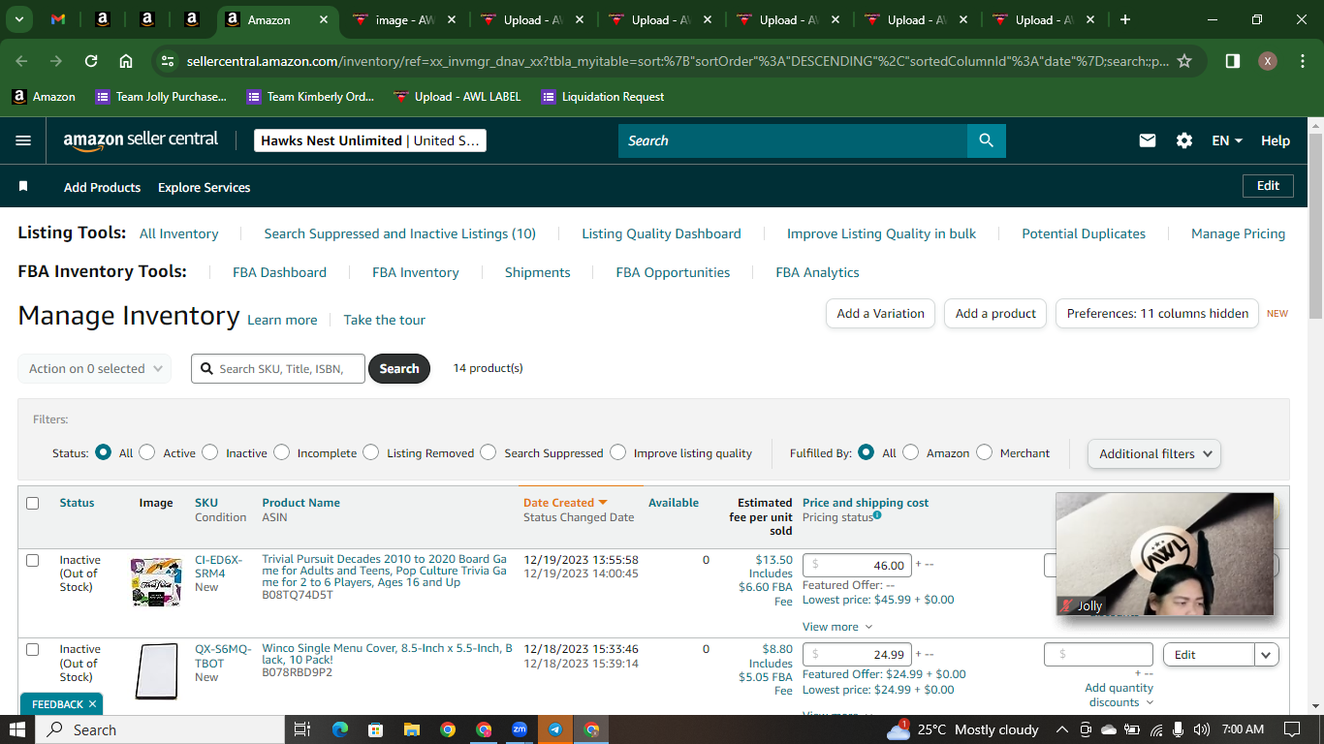Open the Seller Central hamburger menu

23,140
